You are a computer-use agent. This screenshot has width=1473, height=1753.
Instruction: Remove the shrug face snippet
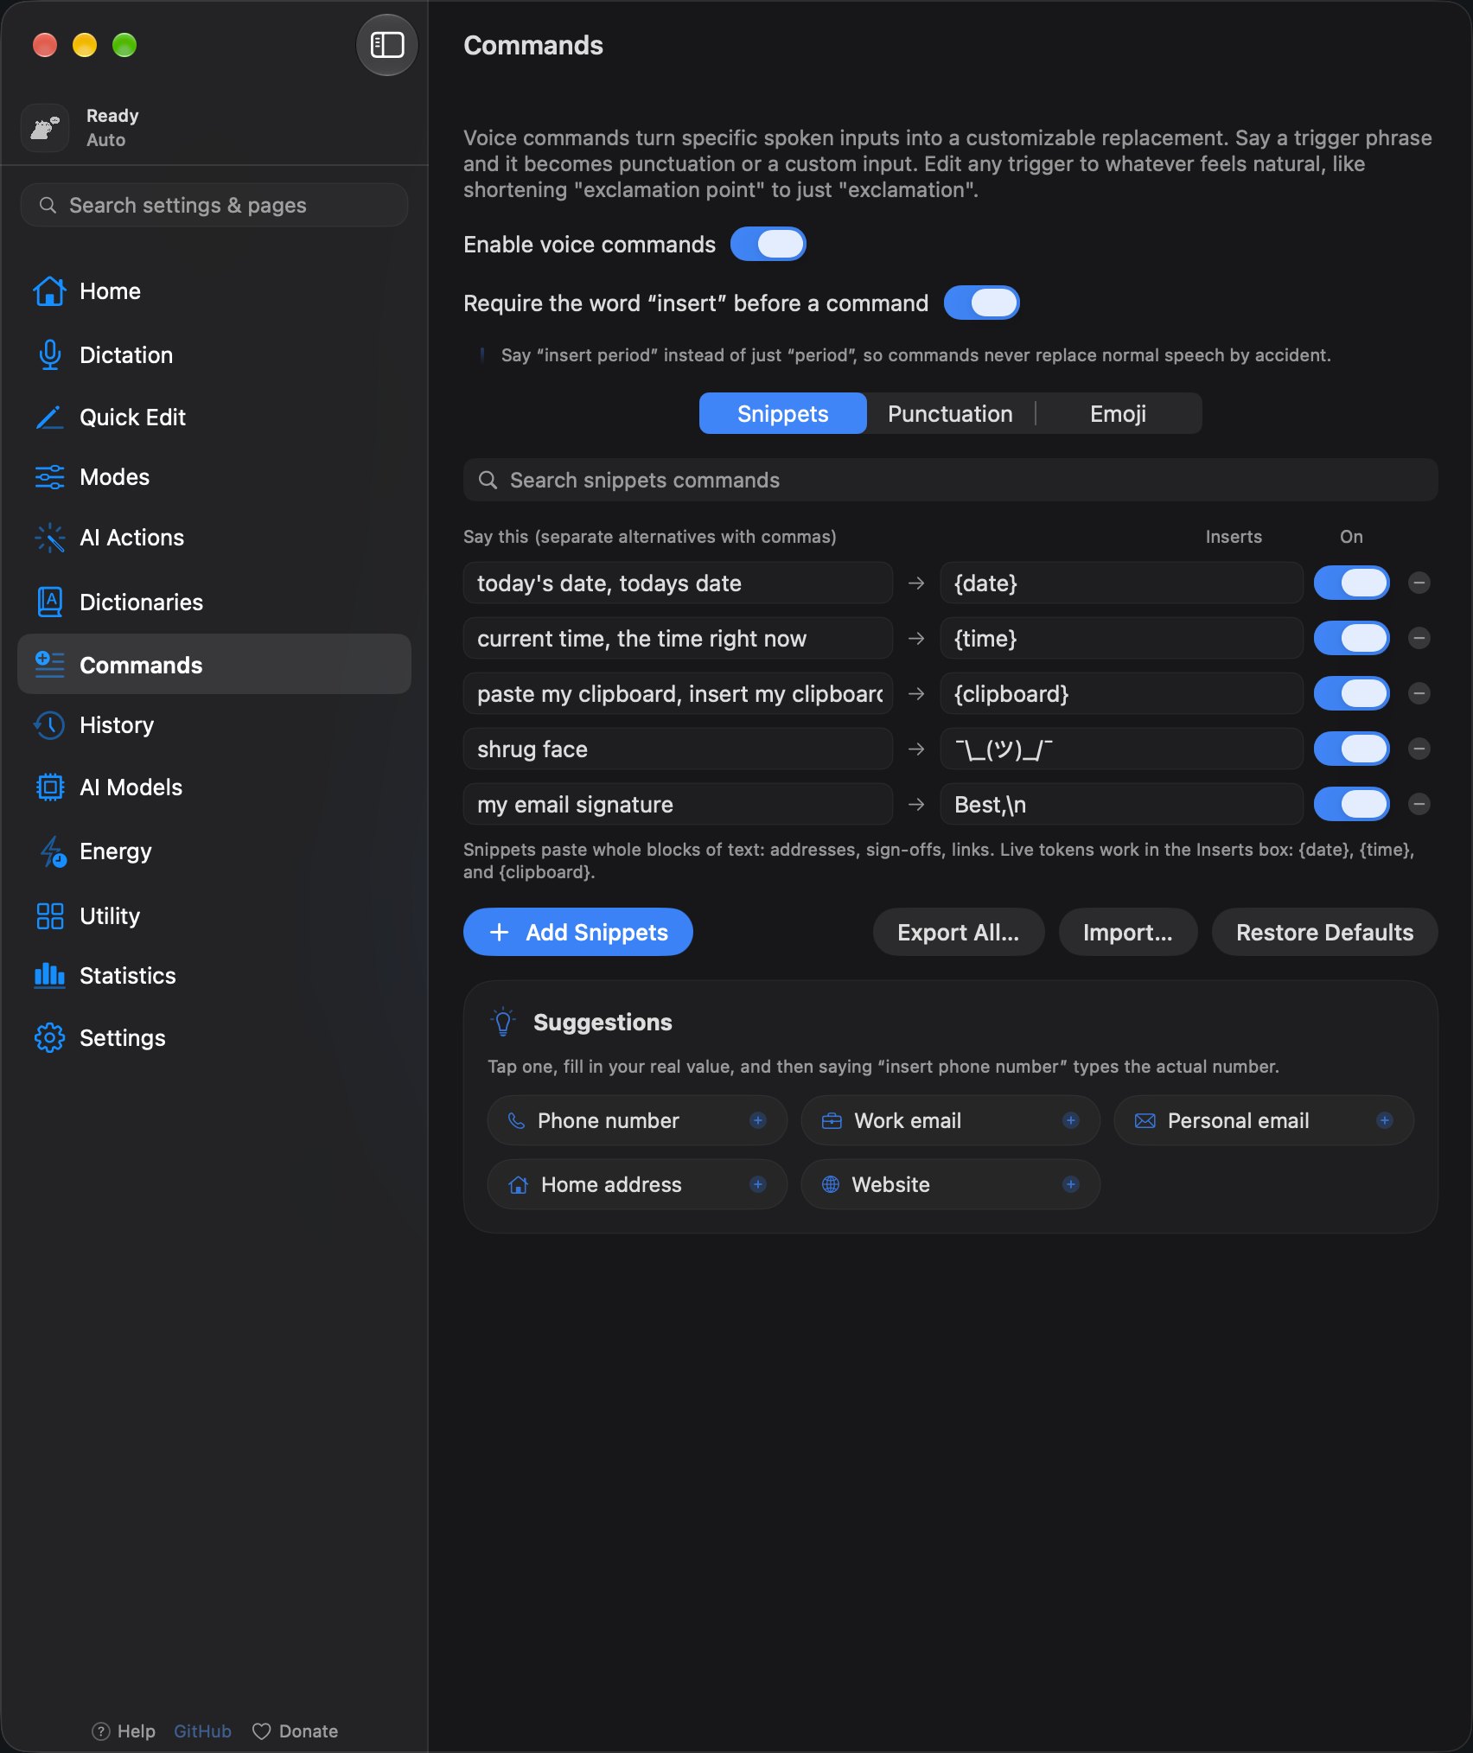click(1419, 749)
